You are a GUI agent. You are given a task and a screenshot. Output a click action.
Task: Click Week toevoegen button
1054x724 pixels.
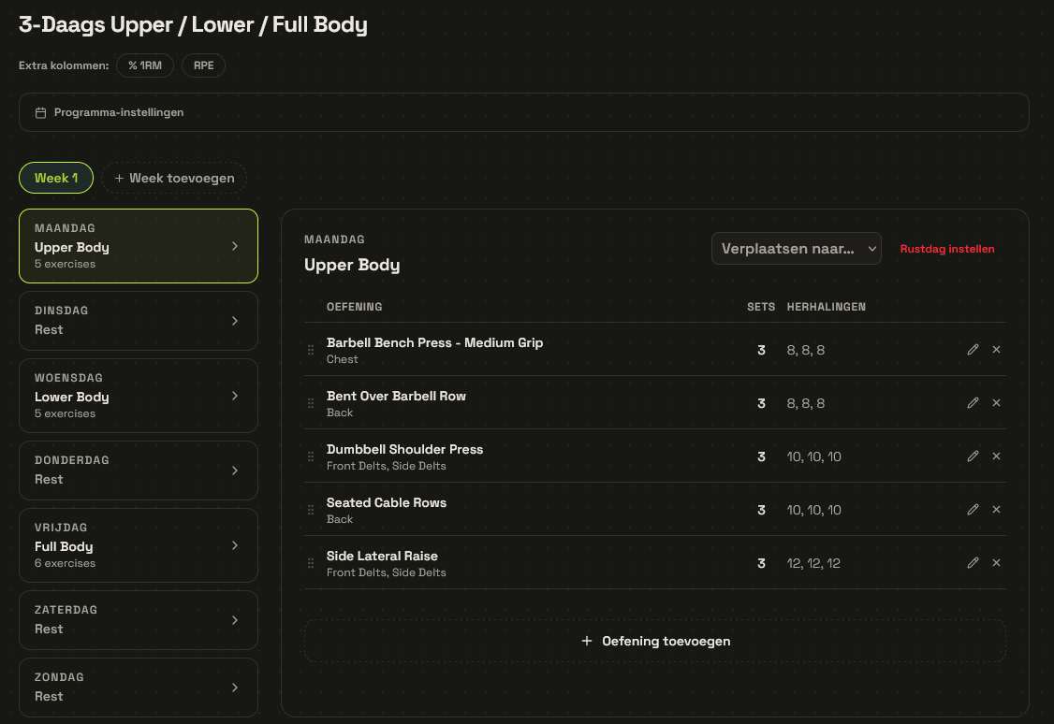pos(174,178)
